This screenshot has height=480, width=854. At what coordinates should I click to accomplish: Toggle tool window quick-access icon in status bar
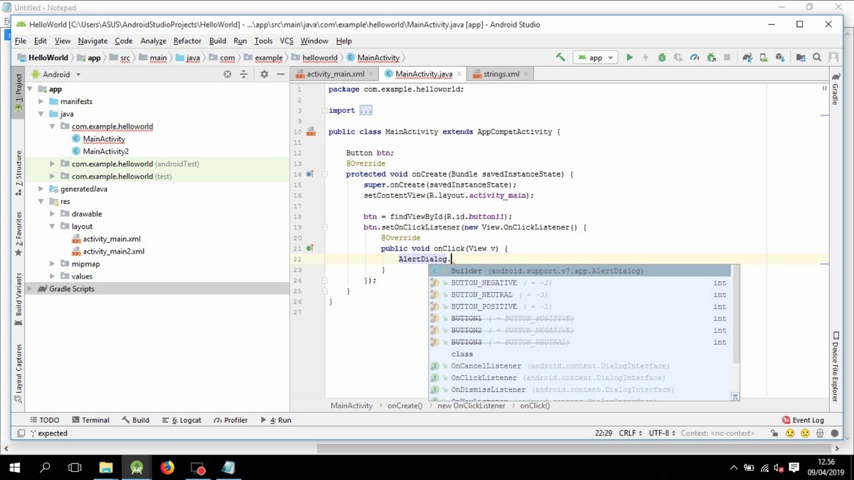coord(21,433)
